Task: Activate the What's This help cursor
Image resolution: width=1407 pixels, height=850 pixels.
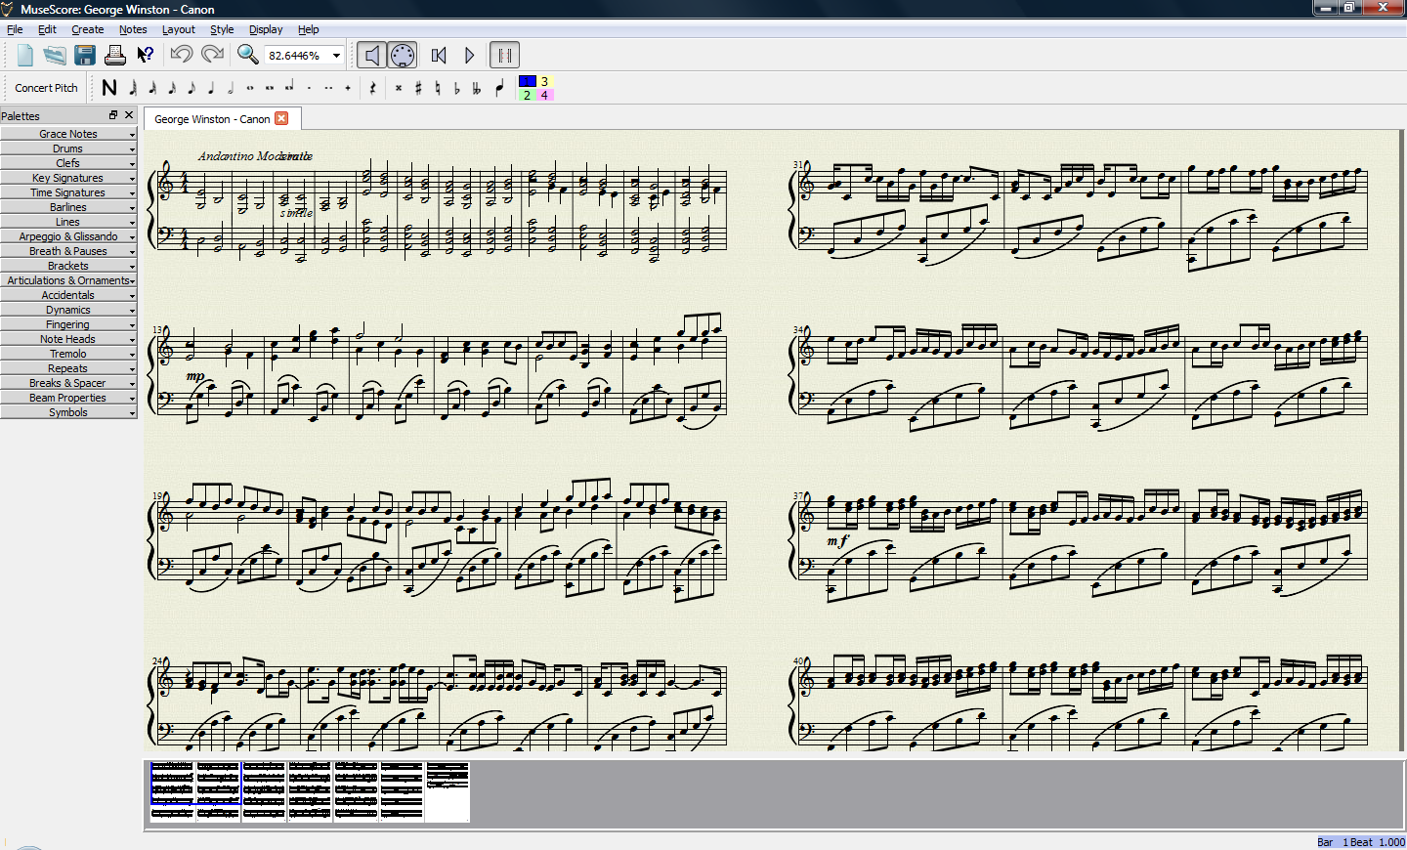Action: pos(145,56)
